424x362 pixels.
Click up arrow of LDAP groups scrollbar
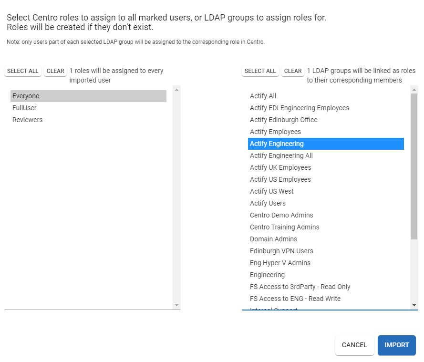click(x=414, y=89)
